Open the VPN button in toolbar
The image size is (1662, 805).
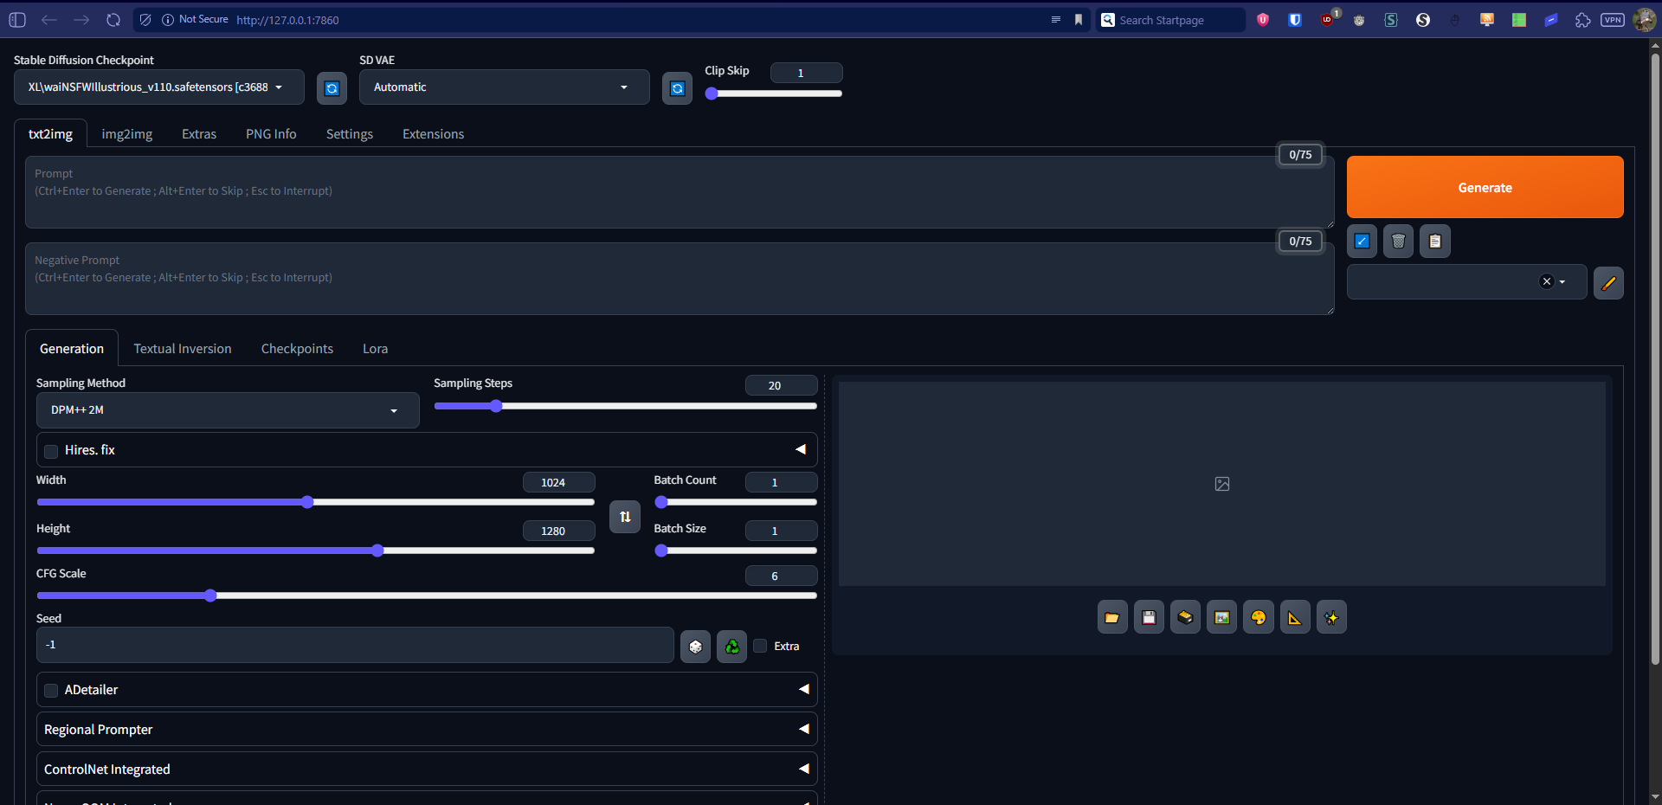1613,20
